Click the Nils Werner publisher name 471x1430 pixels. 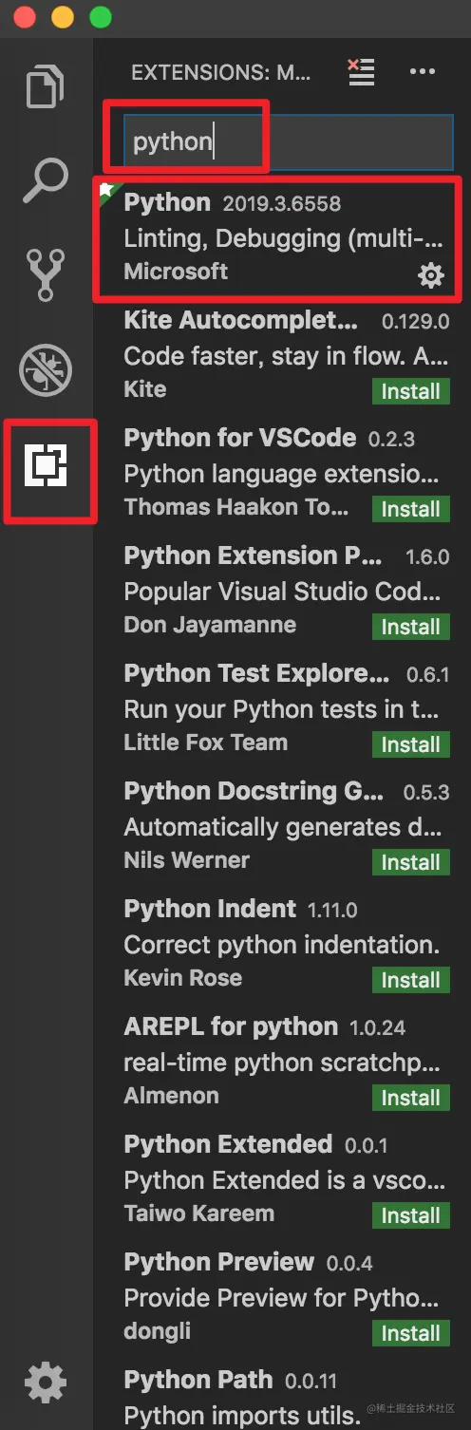point(186,860)
